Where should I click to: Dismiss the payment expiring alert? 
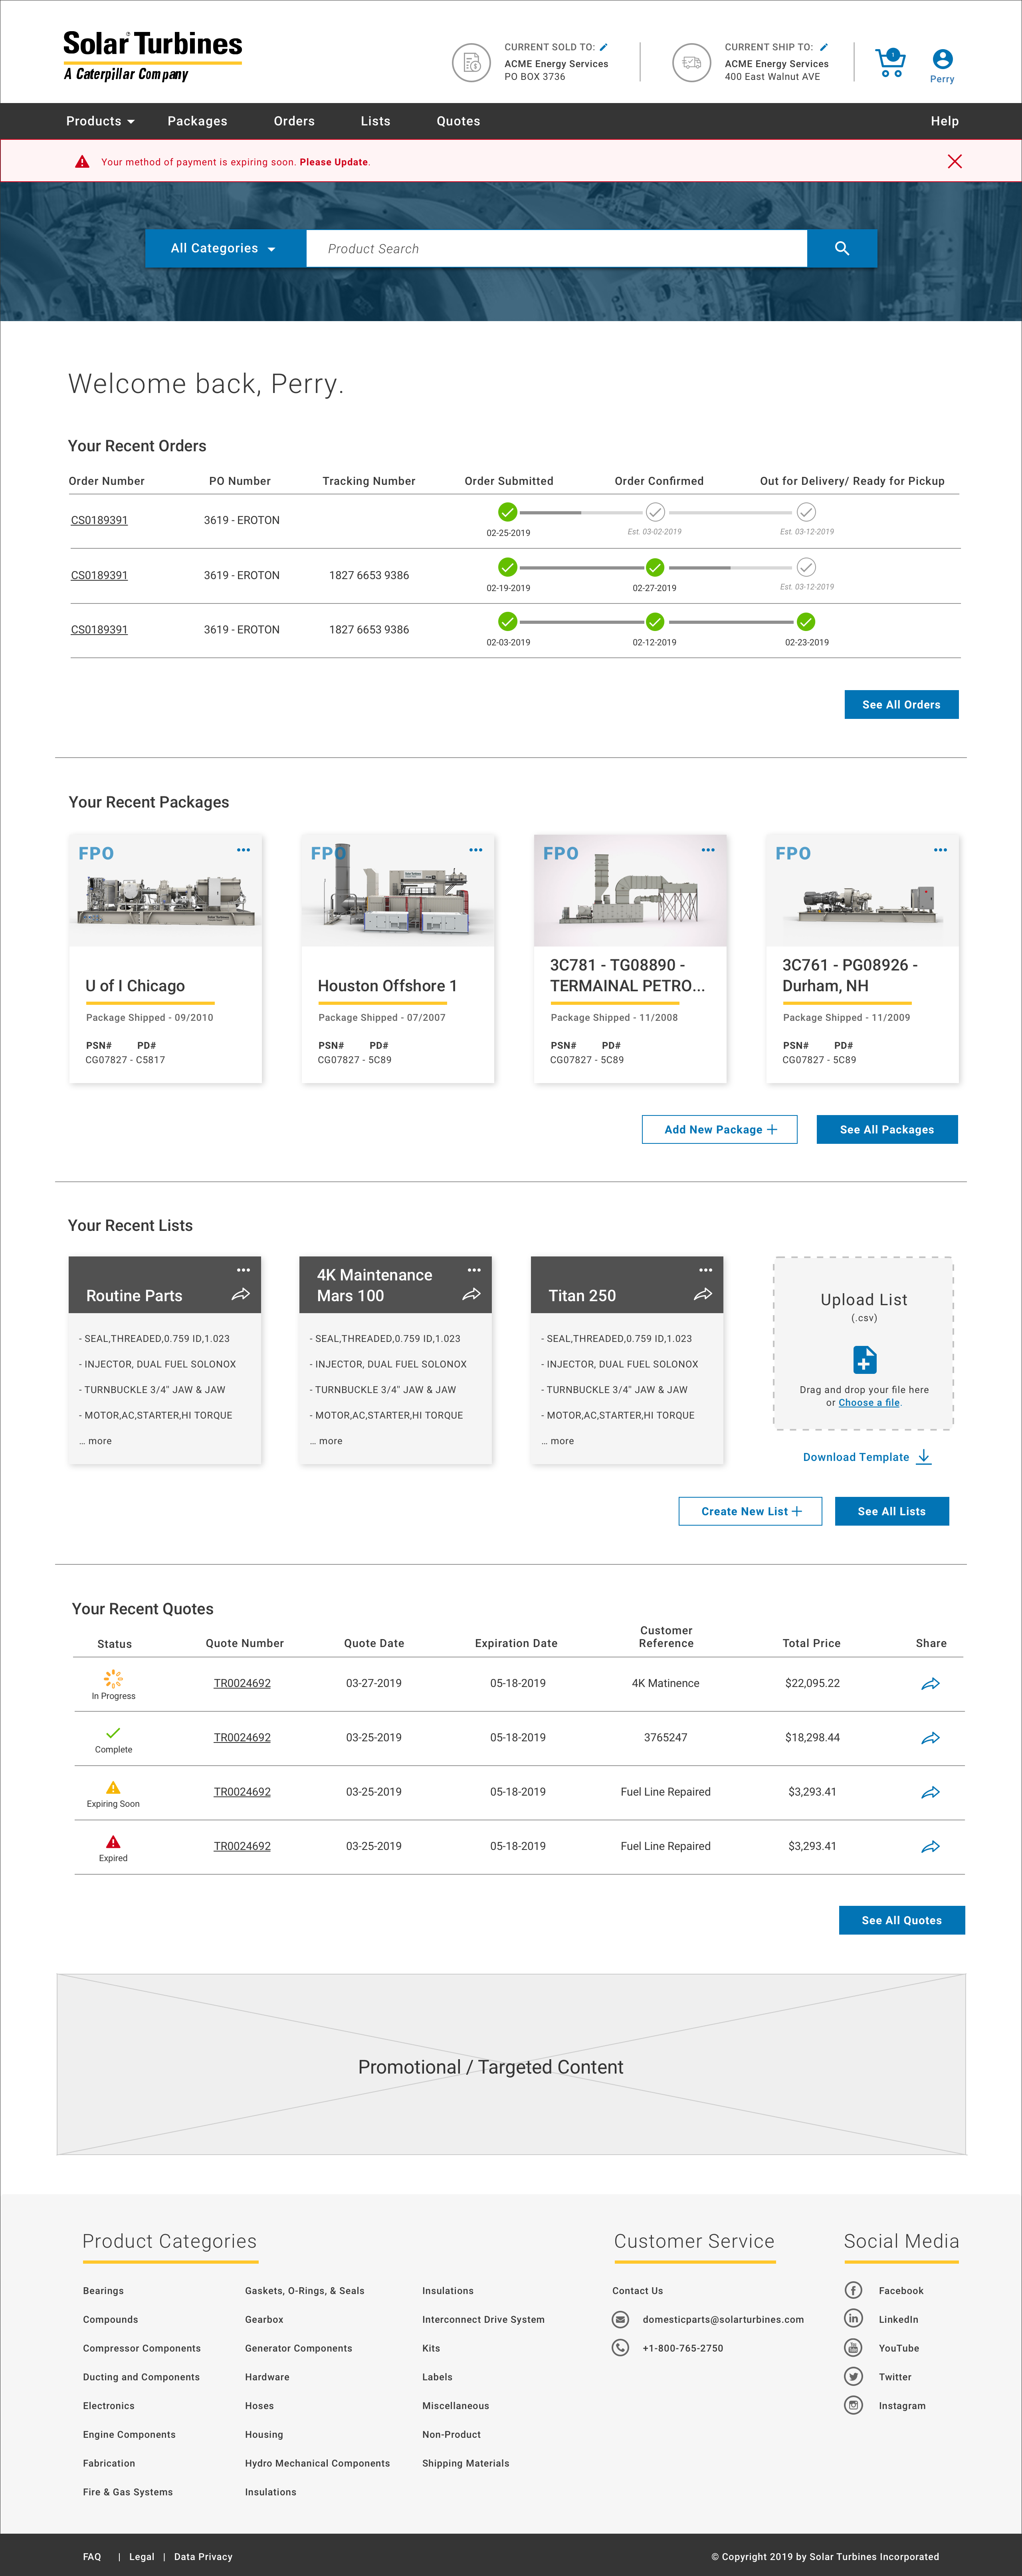955,161
